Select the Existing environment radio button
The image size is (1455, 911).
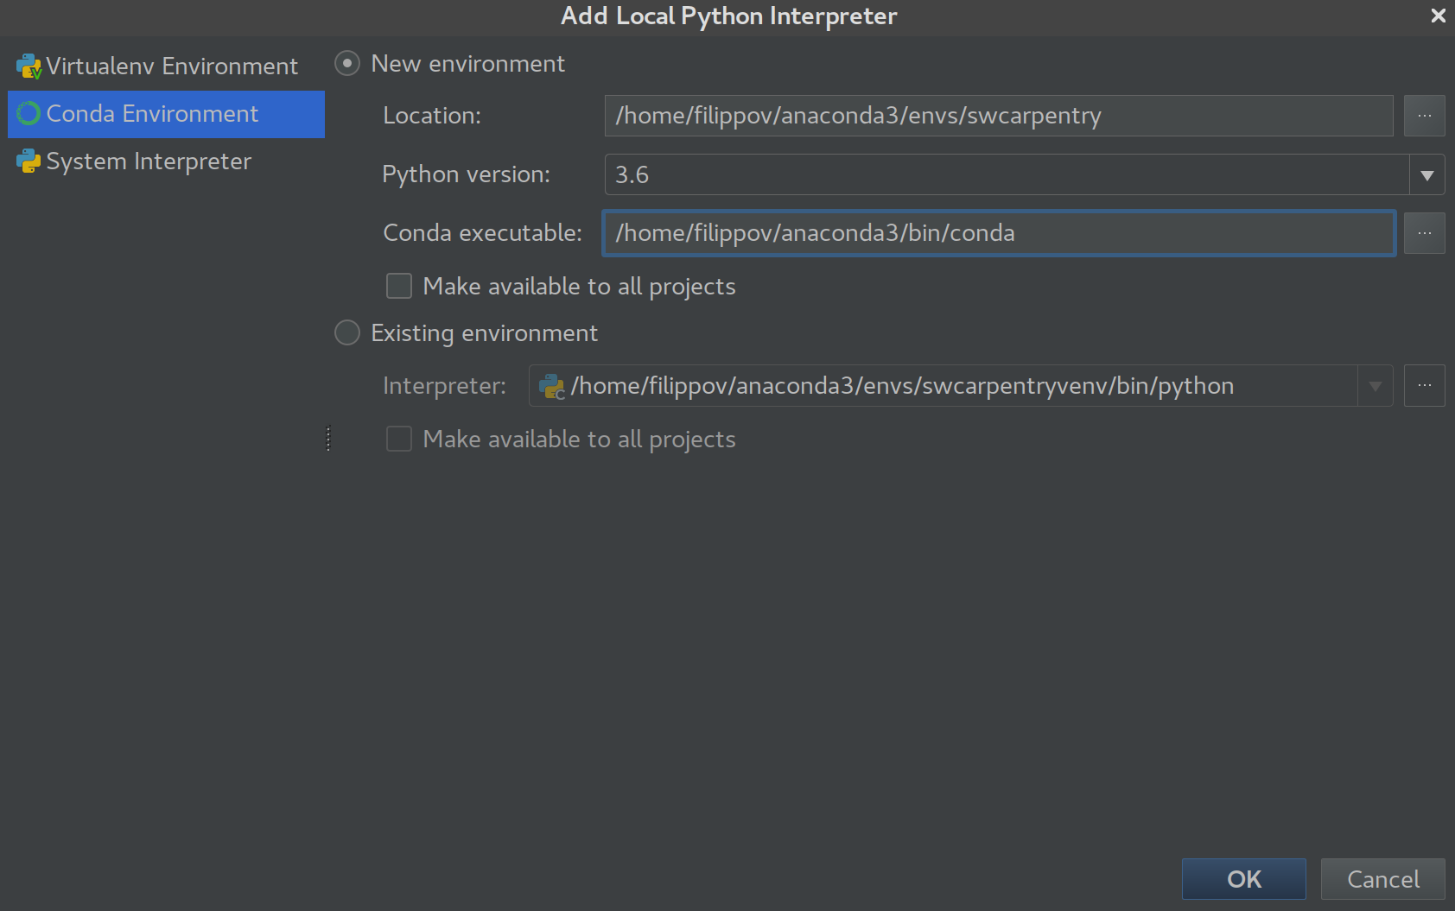(x=347, y=333)
